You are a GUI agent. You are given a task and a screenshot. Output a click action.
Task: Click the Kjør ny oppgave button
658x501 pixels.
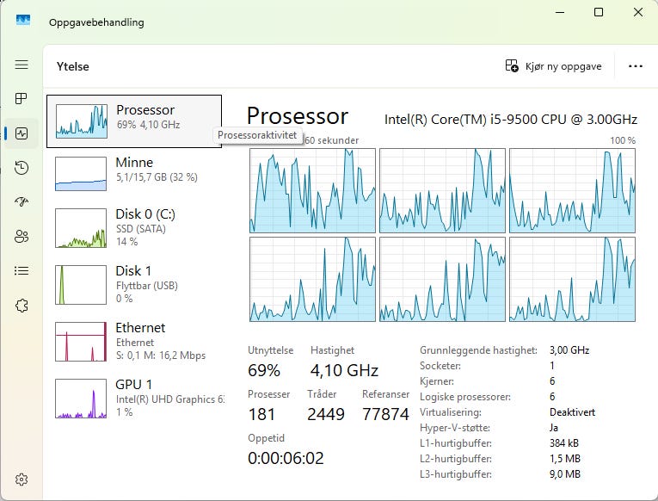554,66
